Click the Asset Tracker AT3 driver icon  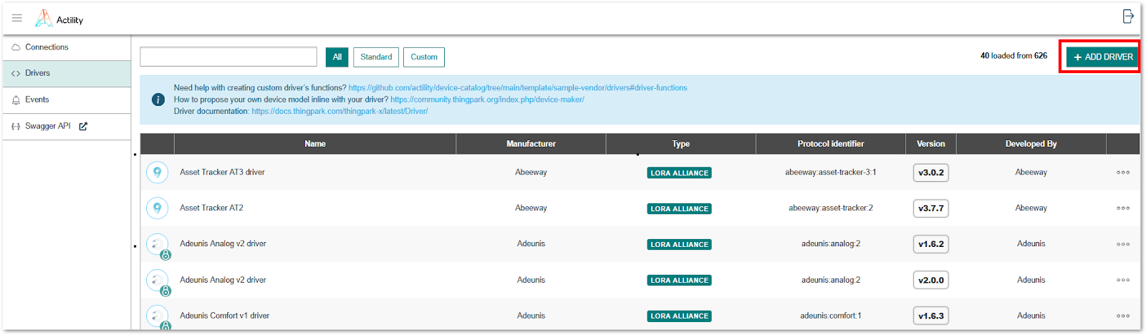click(x=158, y=173)
